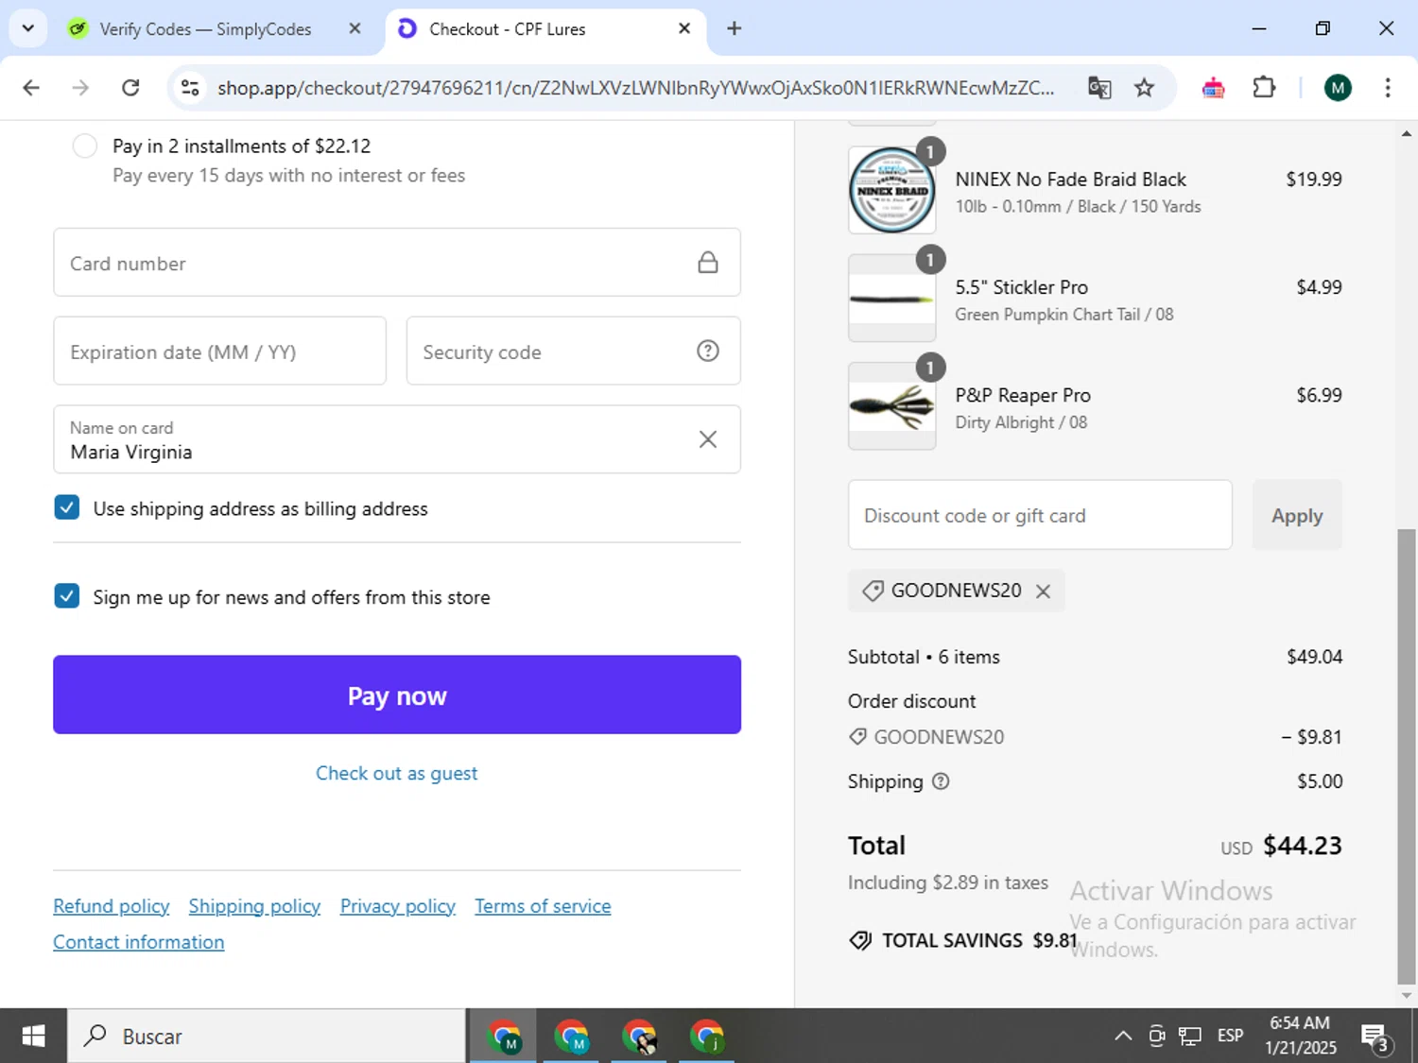Open the SimplyCodes extension icon
1418x1063 pixels.
tap(1213, 88)
